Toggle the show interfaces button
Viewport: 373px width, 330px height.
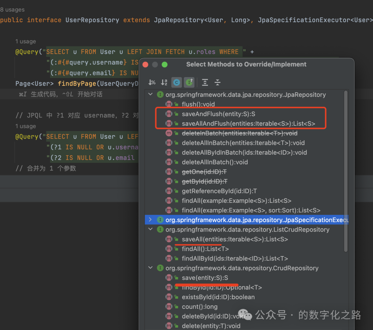click(x=189, y=83)
